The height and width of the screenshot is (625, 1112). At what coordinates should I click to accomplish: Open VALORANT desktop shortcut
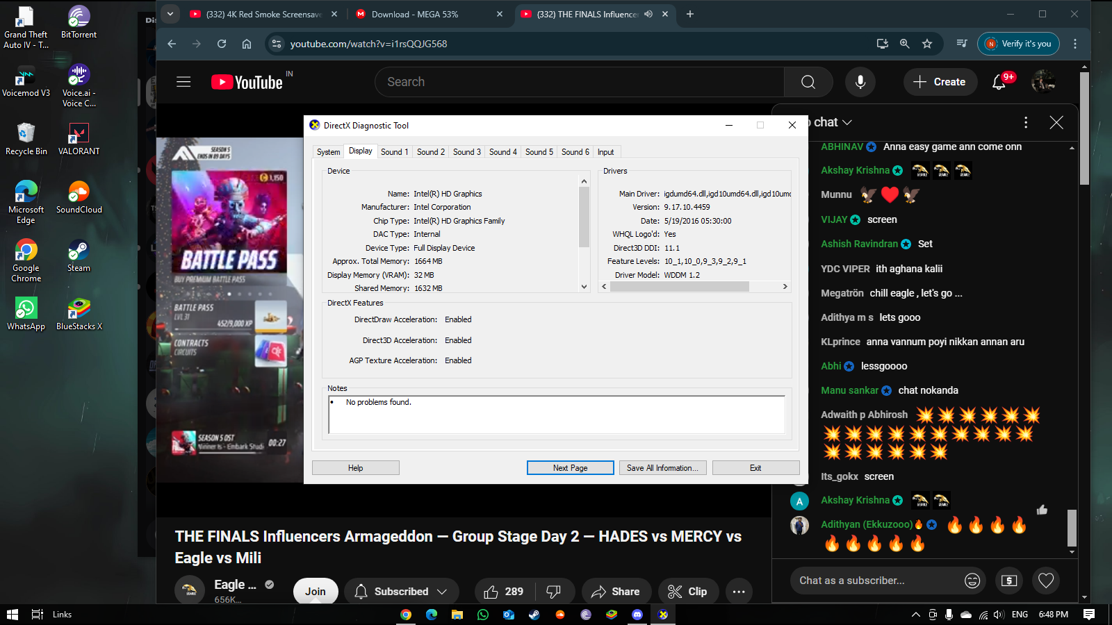(x=79, y=139)
